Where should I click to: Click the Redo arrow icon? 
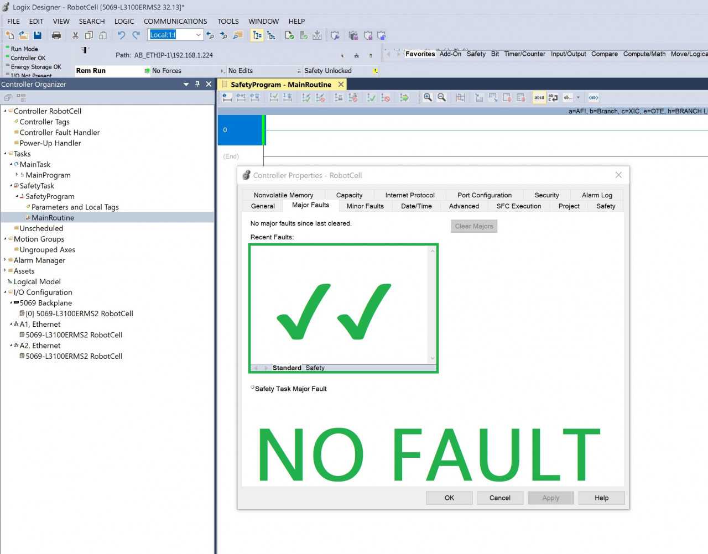click(x=136, y=35)
